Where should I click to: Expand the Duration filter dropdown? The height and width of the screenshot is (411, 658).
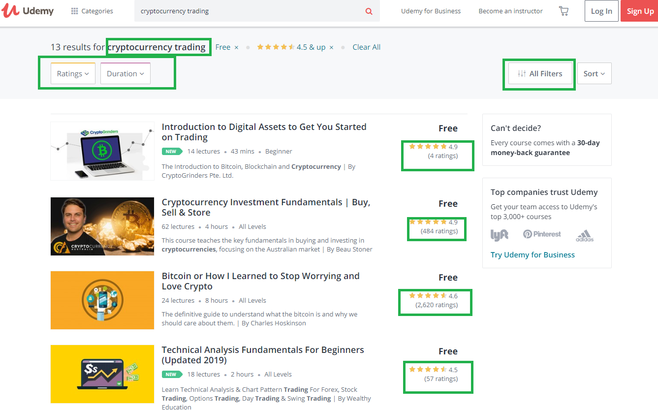click(125, 73)
